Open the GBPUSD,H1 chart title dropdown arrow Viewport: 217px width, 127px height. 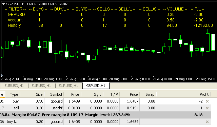point(4,4)
